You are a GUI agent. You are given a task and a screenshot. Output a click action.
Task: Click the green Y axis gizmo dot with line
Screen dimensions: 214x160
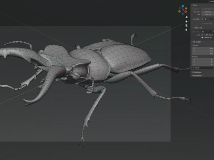tap(186, 8)
